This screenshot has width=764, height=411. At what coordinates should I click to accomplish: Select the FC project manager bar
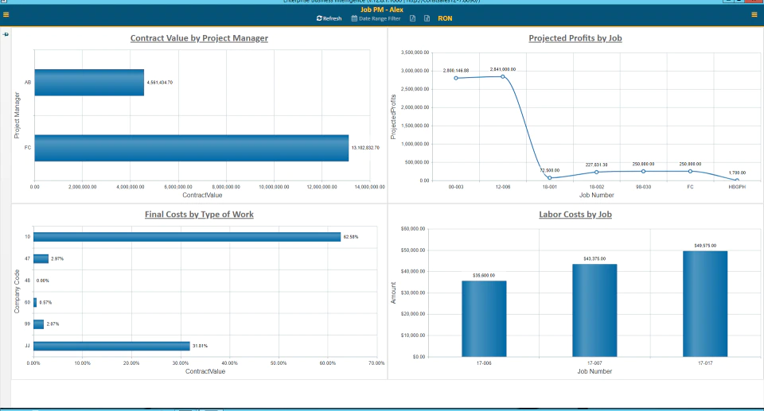(x=192, y=148)
